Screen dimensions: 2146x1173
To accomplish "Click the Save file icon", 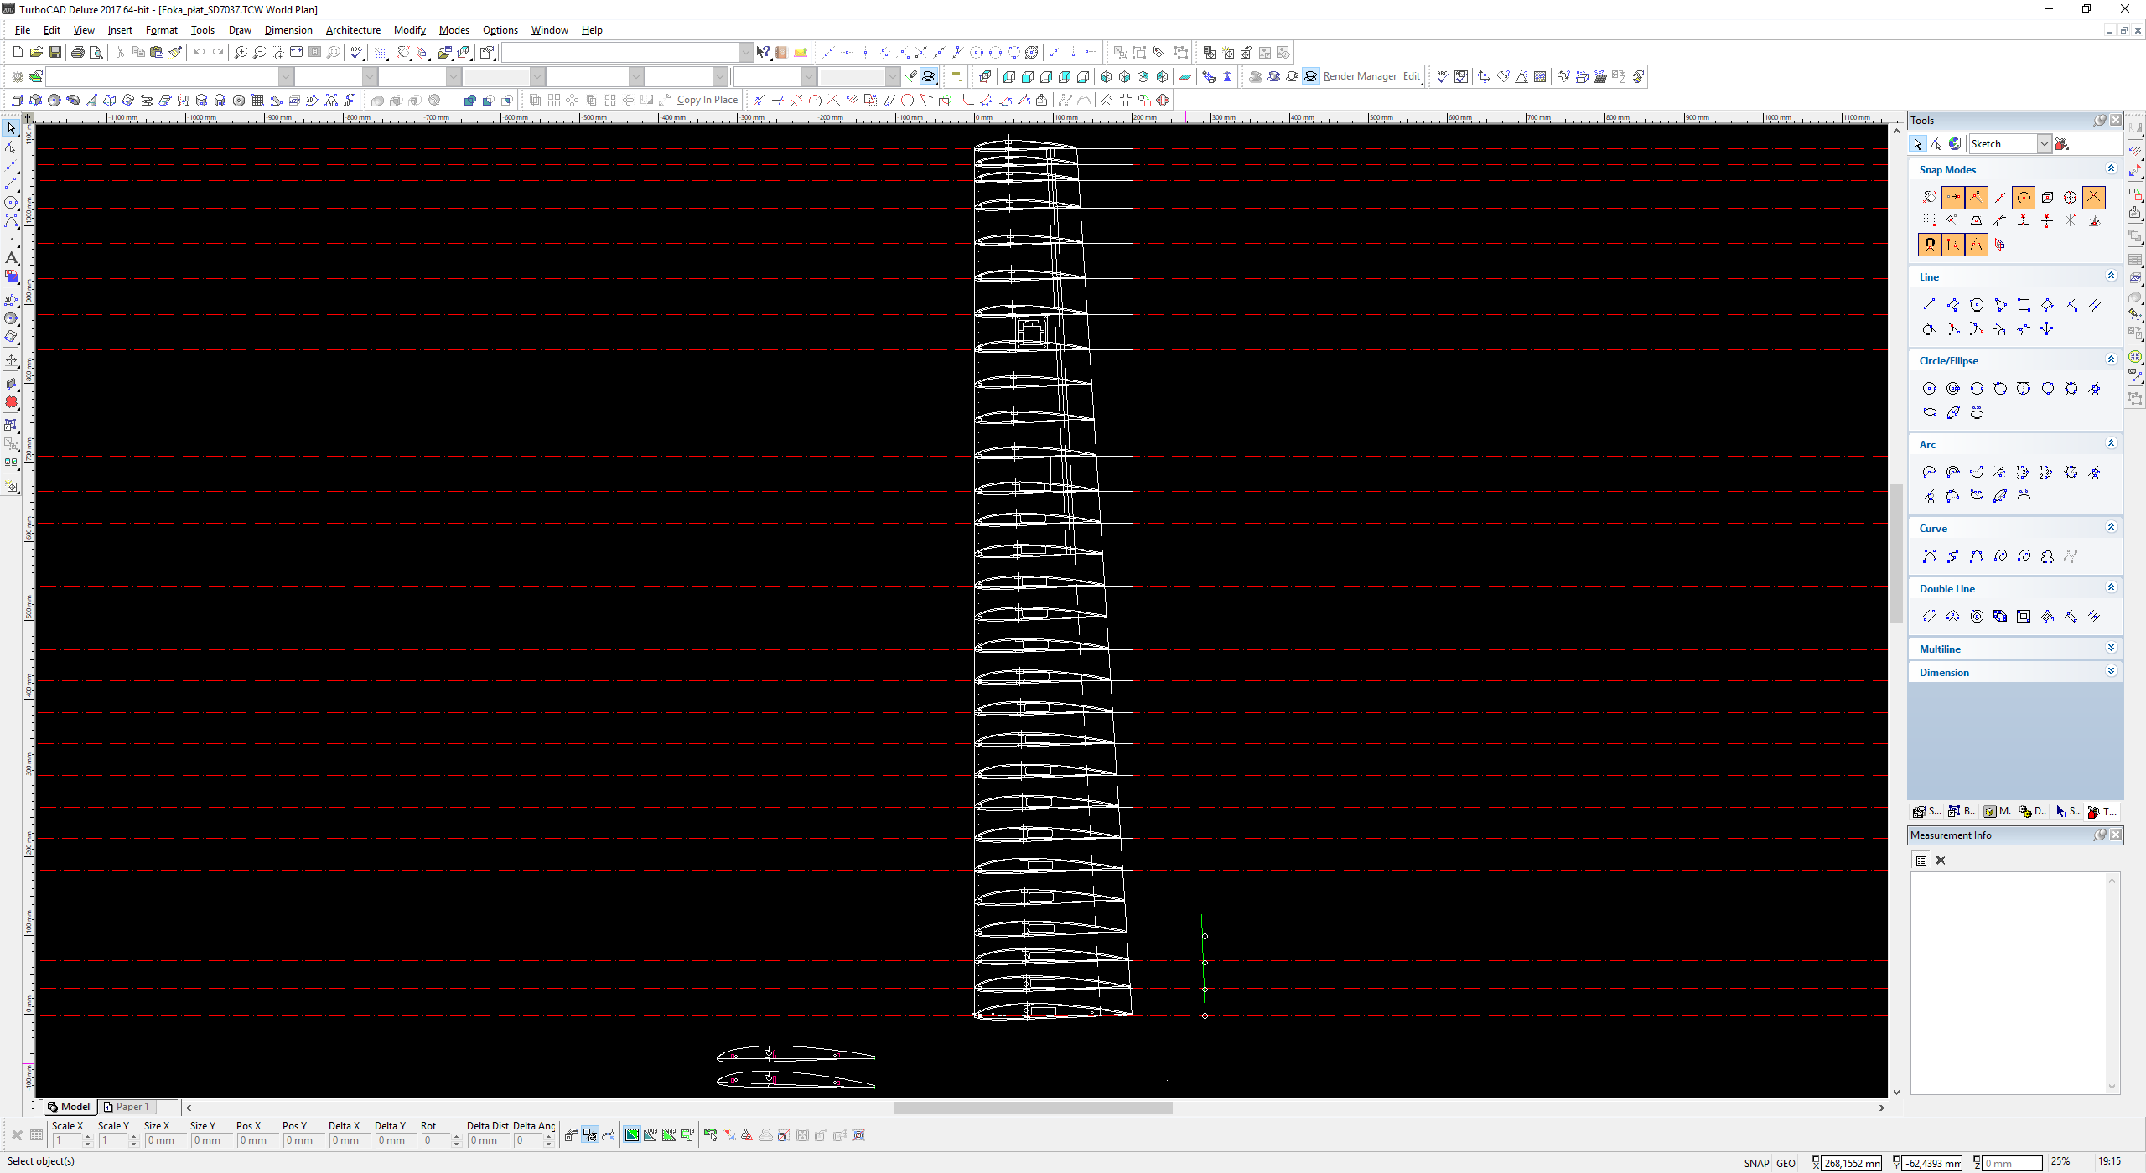I will pyautogui.click(x=54, y=52).
